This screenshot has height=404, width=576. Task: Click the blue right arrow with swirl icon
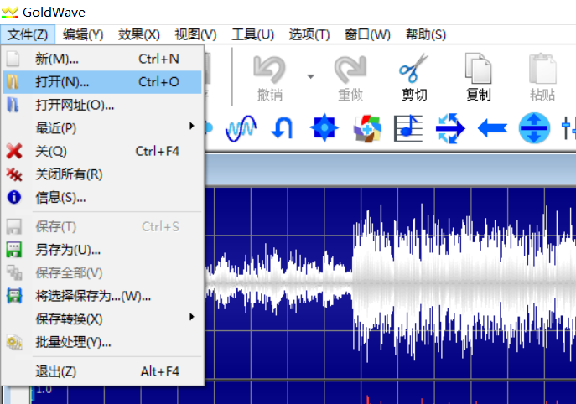(x=450, y=128)
